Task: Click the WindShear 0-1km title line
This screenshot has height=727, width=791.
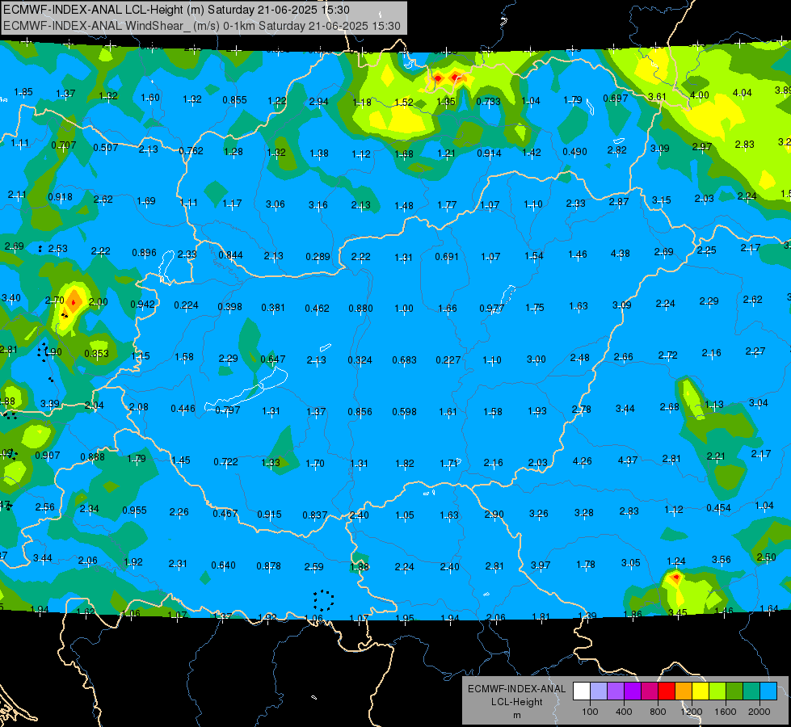Action: click(202, 26)
